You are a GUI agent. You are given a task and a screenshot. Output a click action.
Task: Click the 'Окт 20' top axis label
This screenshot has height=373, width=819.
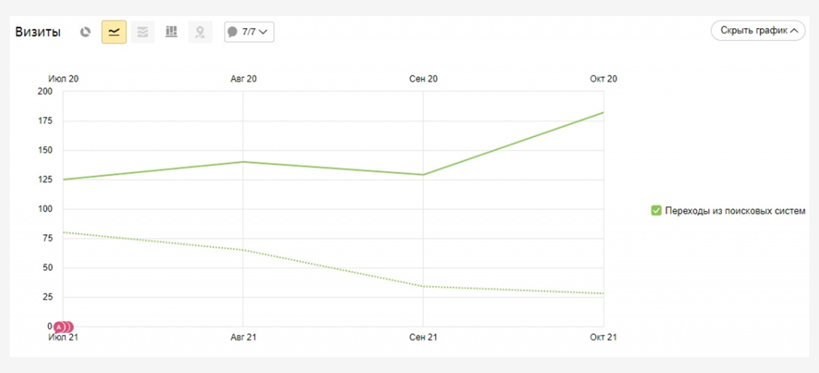[603, 79]
